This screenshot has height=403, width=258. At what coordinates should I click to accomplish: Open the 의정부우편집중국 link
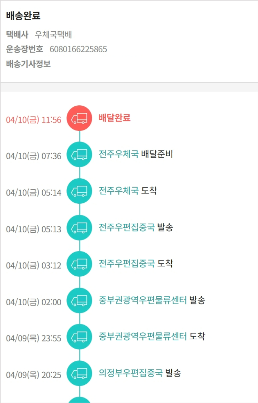(130, 373)
